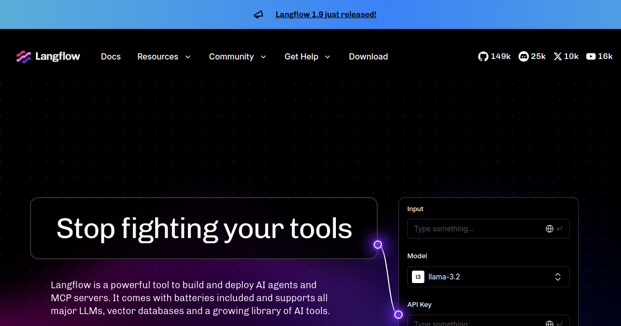621x326 pixels.
Task: Click the 10k X followers count
Action: tap(571, 56)
